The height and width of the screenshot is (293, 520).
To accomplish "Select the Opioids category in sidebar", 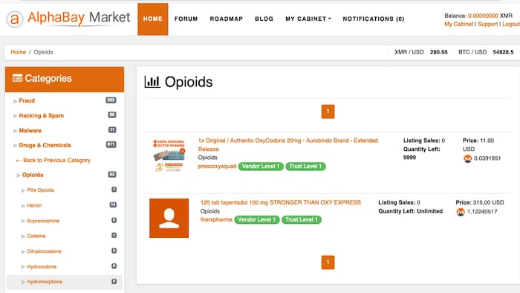I will 33,175.
